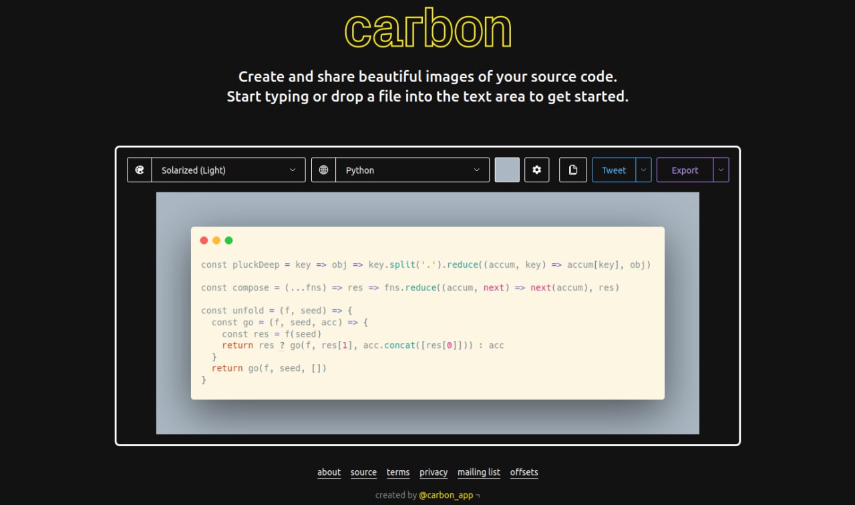Viewport: 855px width, 505px height.
Task: Click the green window dot in code preview
Action: pyautogui.click(x=229, y=240)
